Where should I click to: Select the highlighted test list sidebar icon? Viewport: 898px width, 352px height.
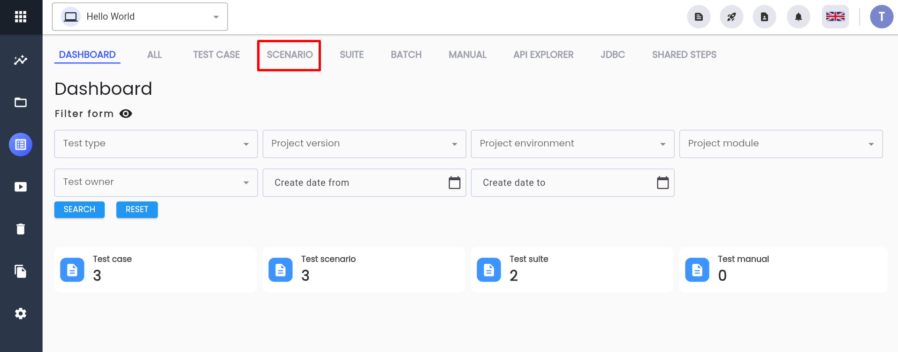21,145
